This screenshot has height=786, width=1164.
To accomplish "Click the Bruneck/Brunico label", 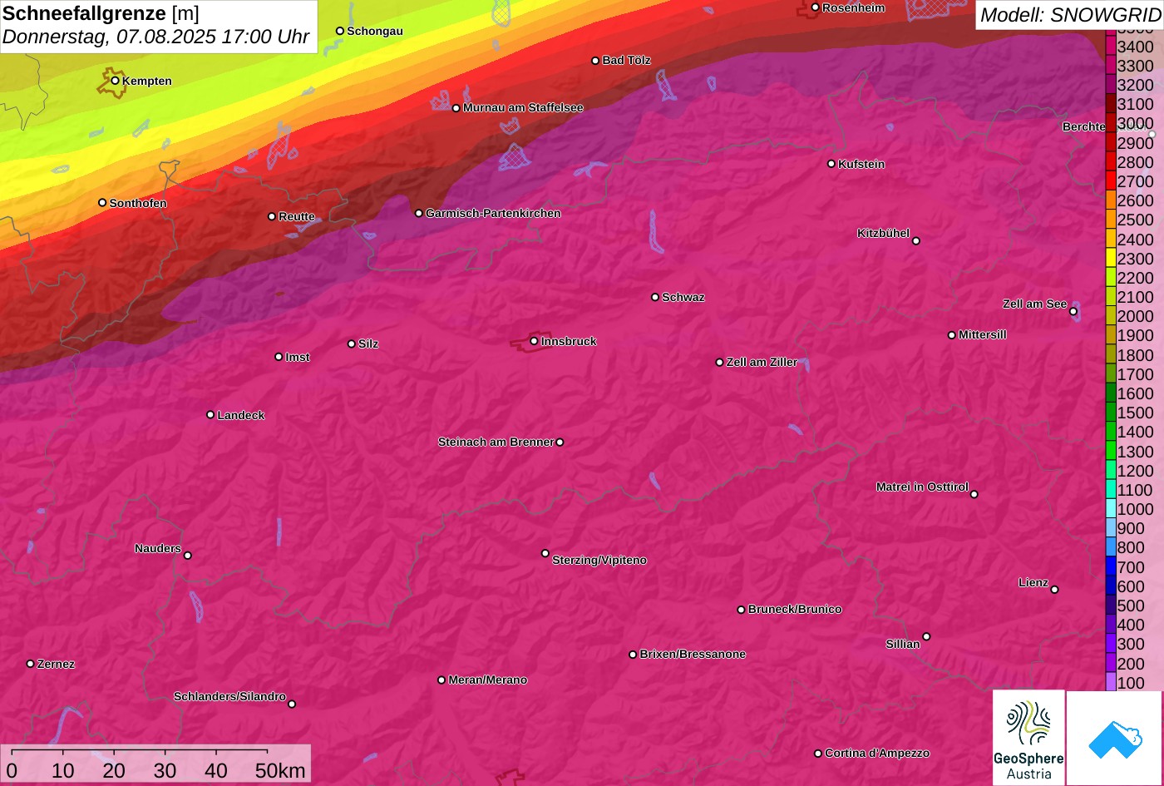I will click(795, 609).
